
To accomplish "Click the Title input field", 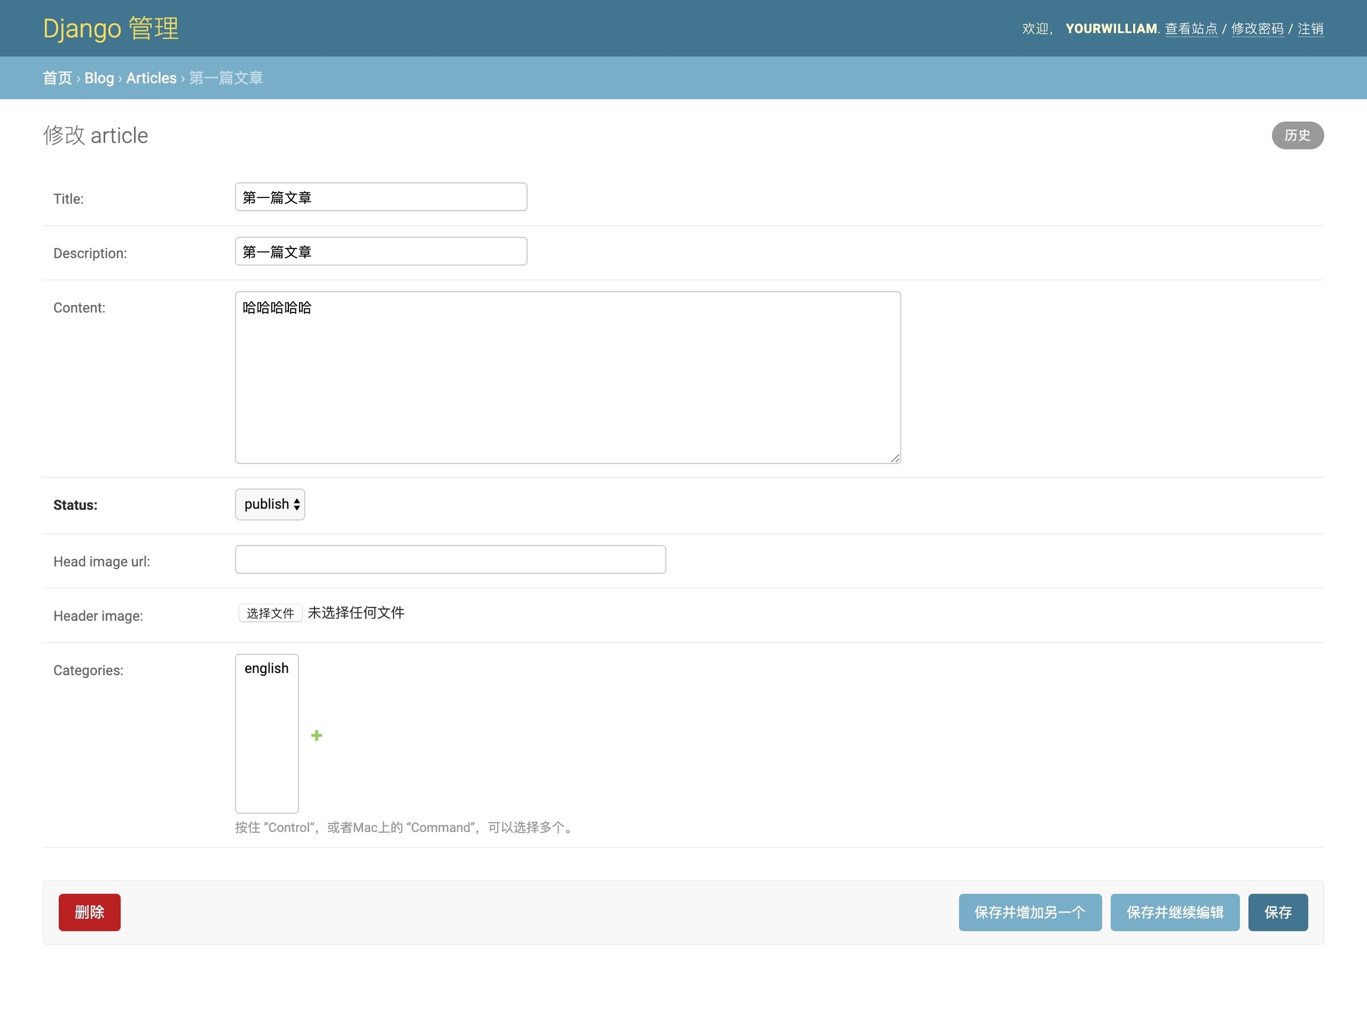I will coord(380,197).
